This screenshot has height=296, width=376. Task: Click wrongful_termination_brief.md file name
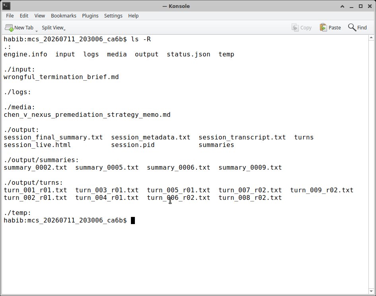point(61,77)
